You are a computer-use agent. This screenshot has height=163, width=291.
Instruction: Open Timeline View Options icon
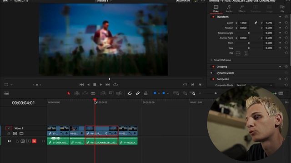(6, 93)
